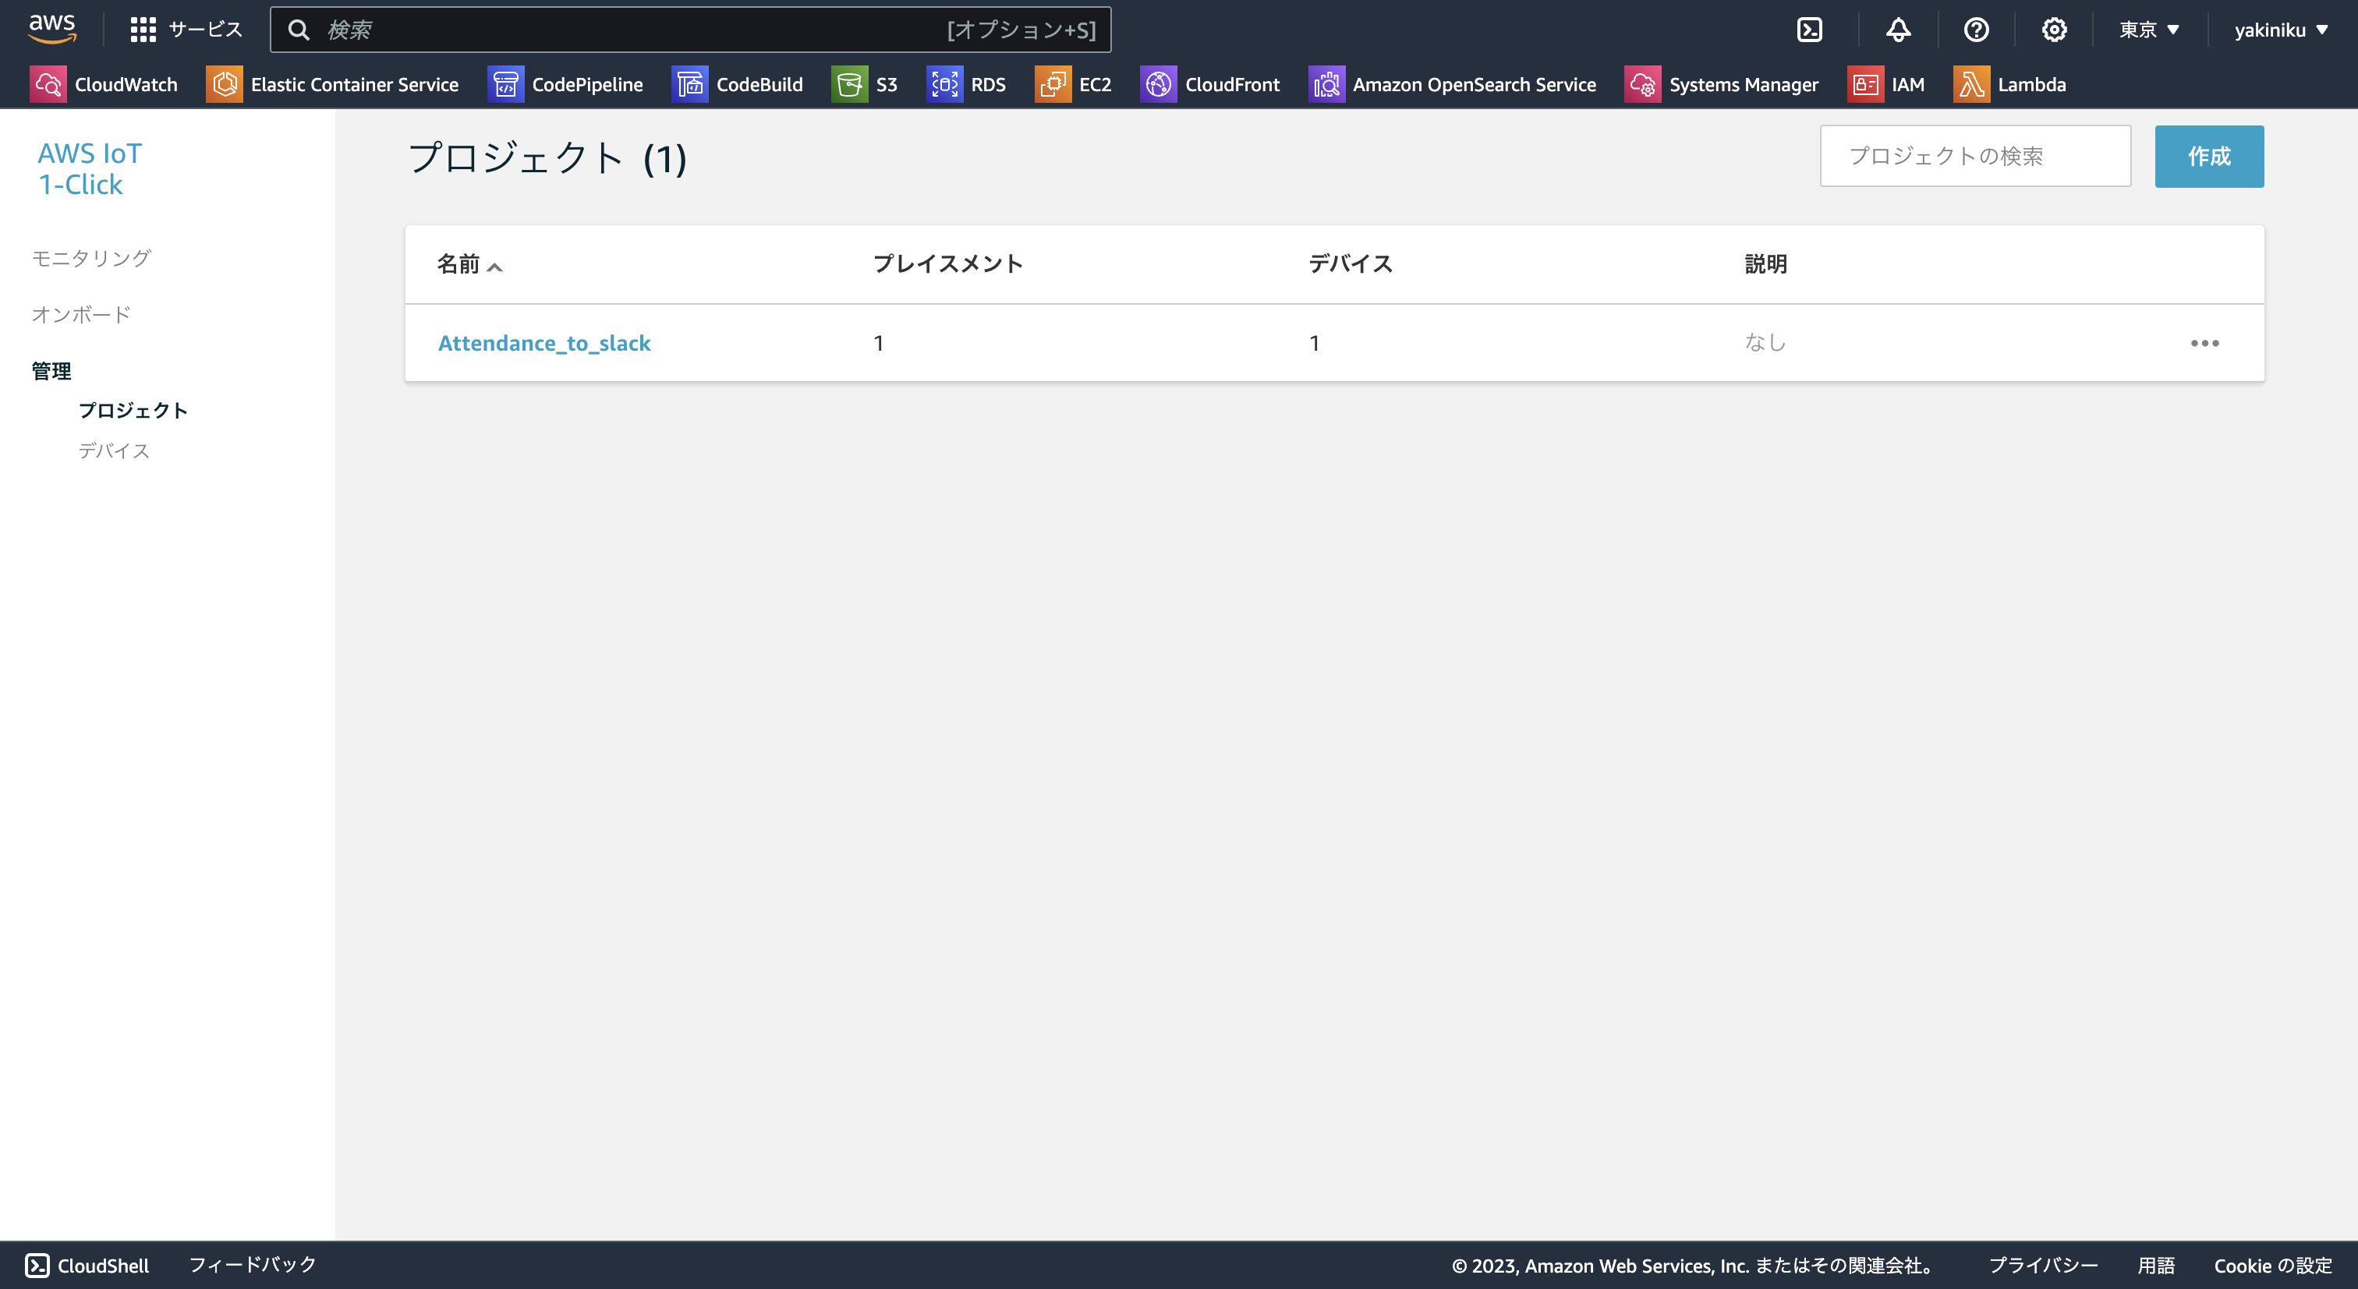Open Lambda shortcut icon

(x=1972, y=84)
